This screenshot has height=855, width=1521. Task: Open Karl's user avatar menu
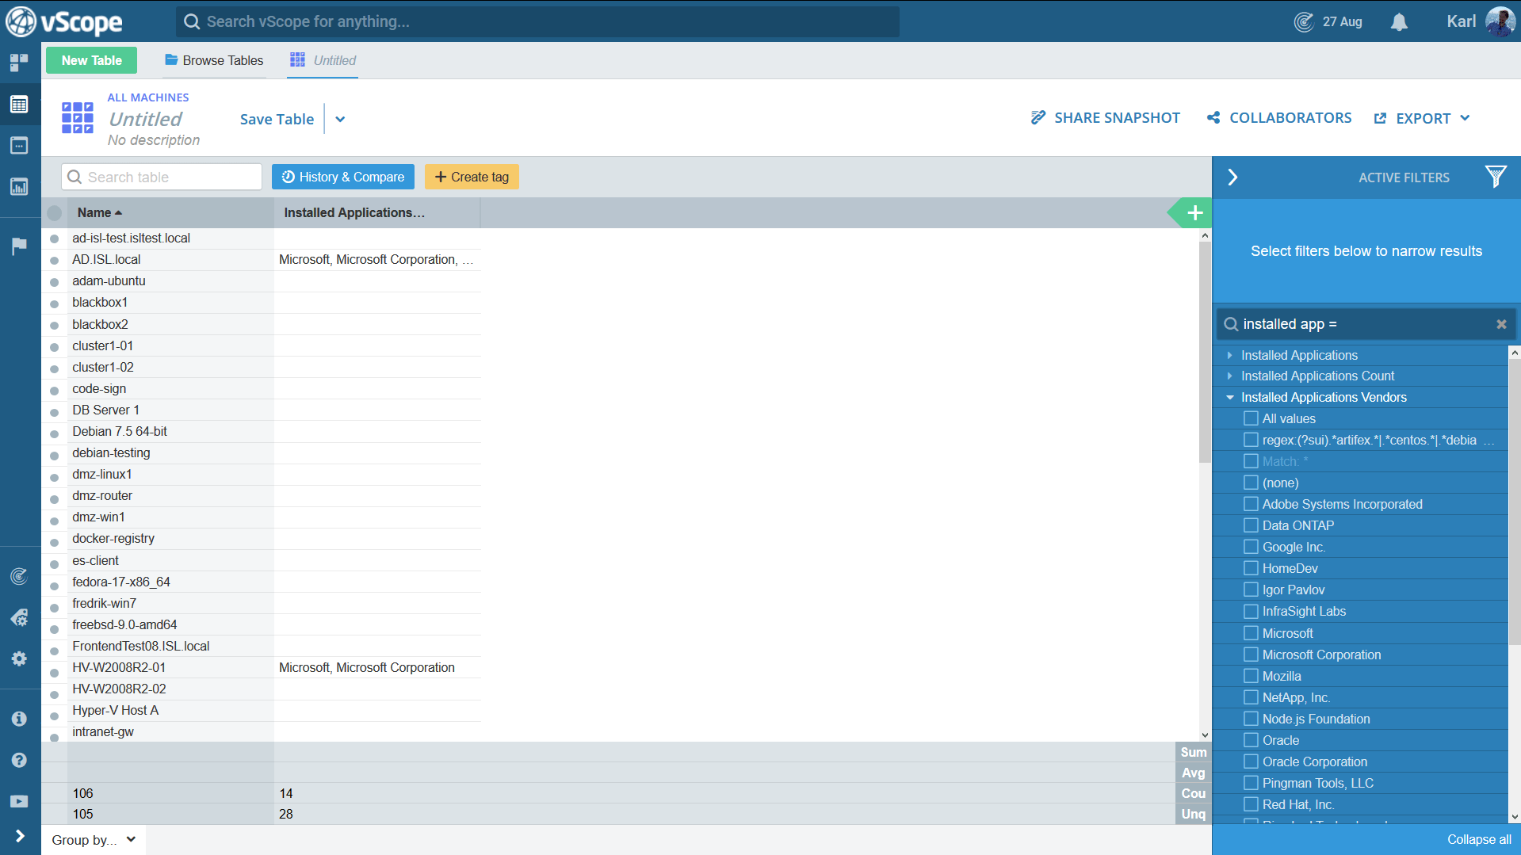[1500, 21]
